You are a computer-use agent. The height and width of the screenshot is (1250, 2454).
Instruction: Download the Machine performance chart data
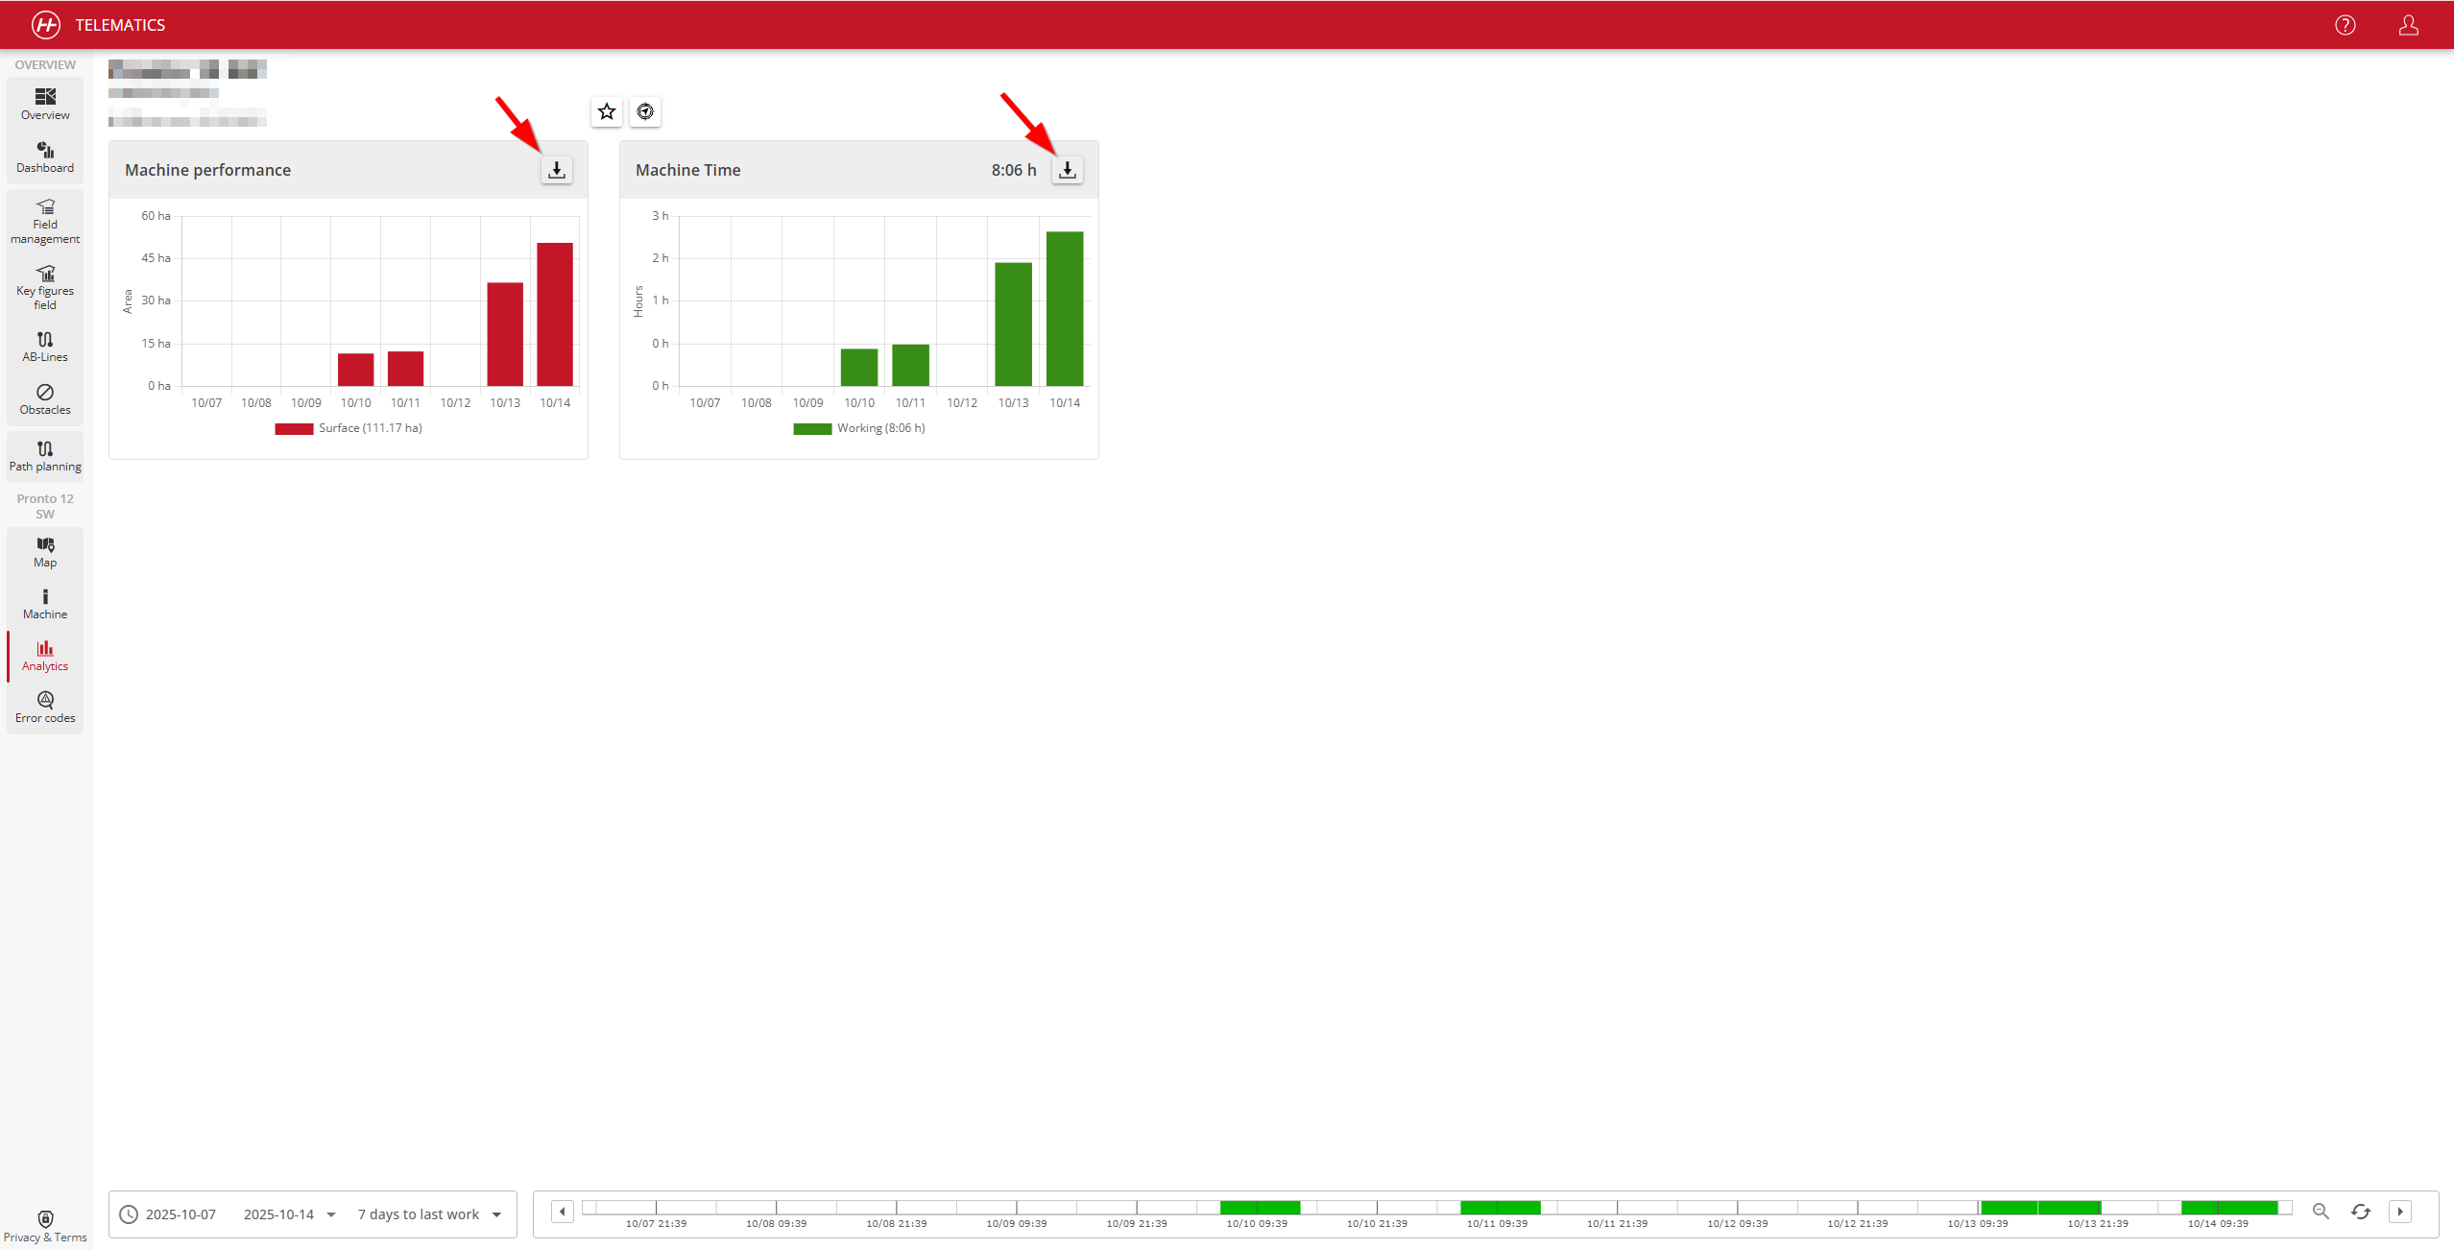(556, 170)
